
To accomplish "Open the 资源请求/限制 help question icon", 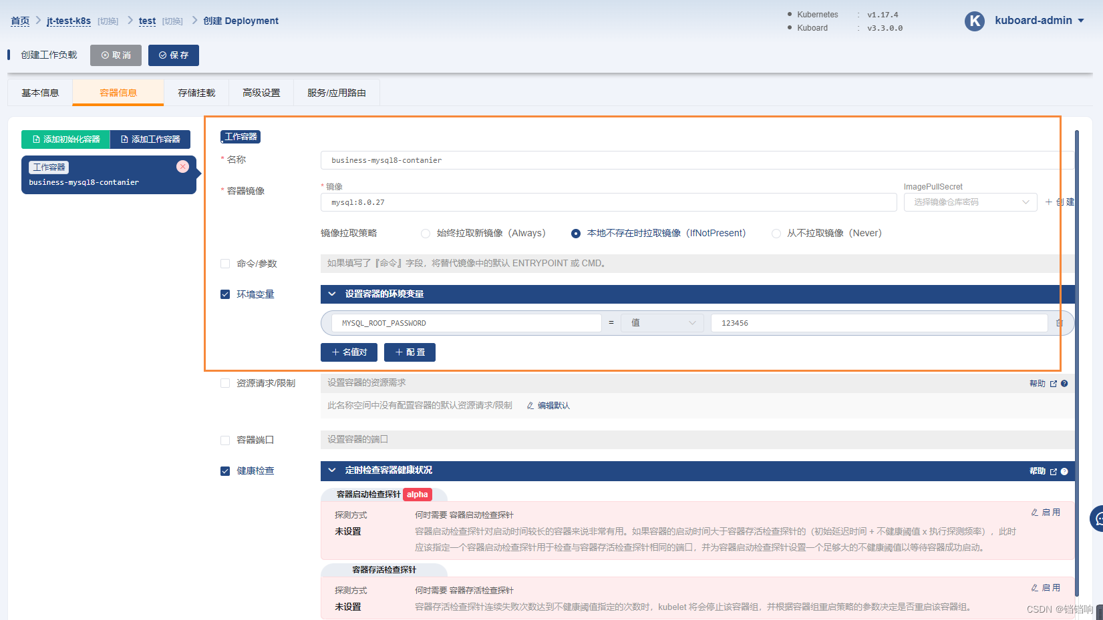I will pyautogui.click(x=1064, y=384).
